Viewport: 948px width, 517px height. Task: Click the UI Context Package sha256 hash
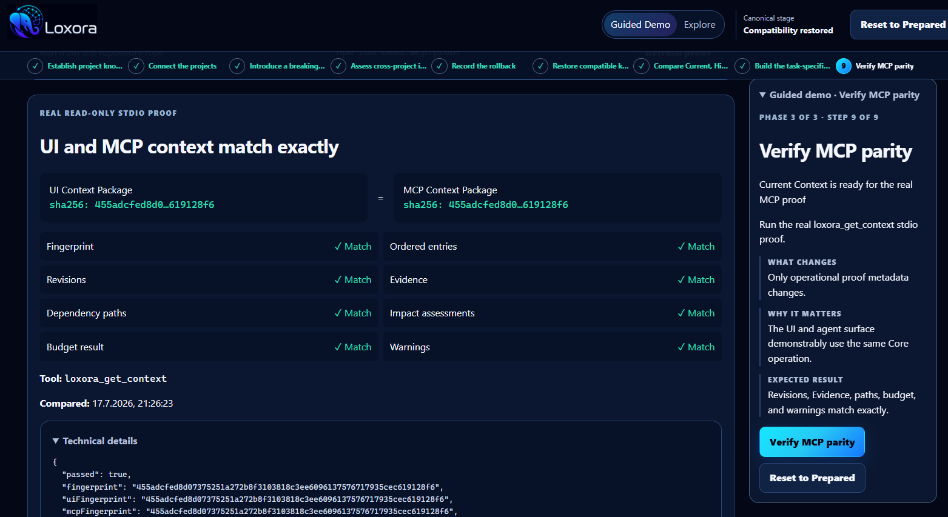click(x=132, y=205)
